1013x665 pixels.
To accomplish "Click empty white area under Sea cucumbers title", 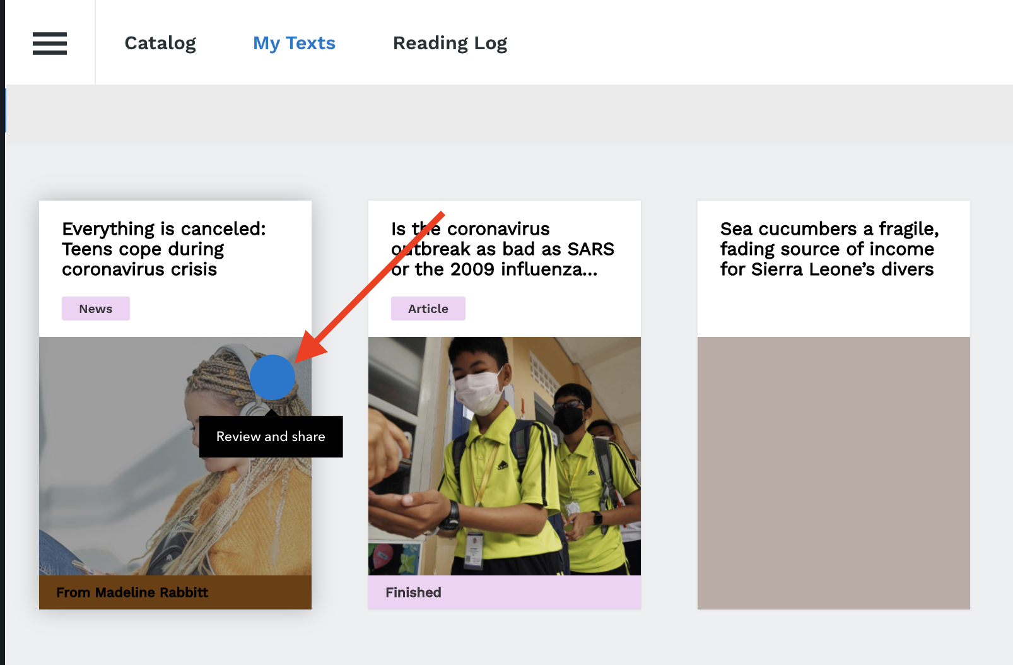I will (x=833, y=309).
